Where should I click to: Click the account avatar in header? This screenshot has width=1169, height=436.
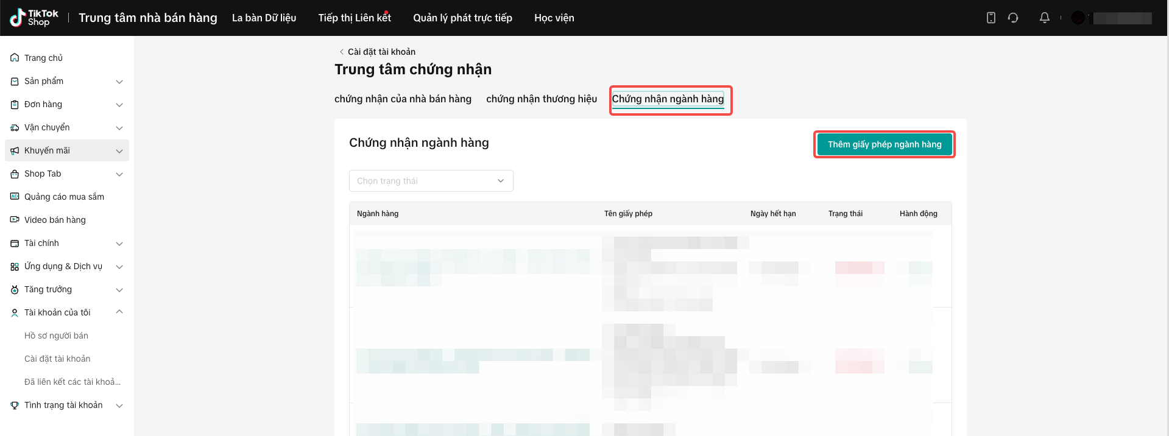1078,18
